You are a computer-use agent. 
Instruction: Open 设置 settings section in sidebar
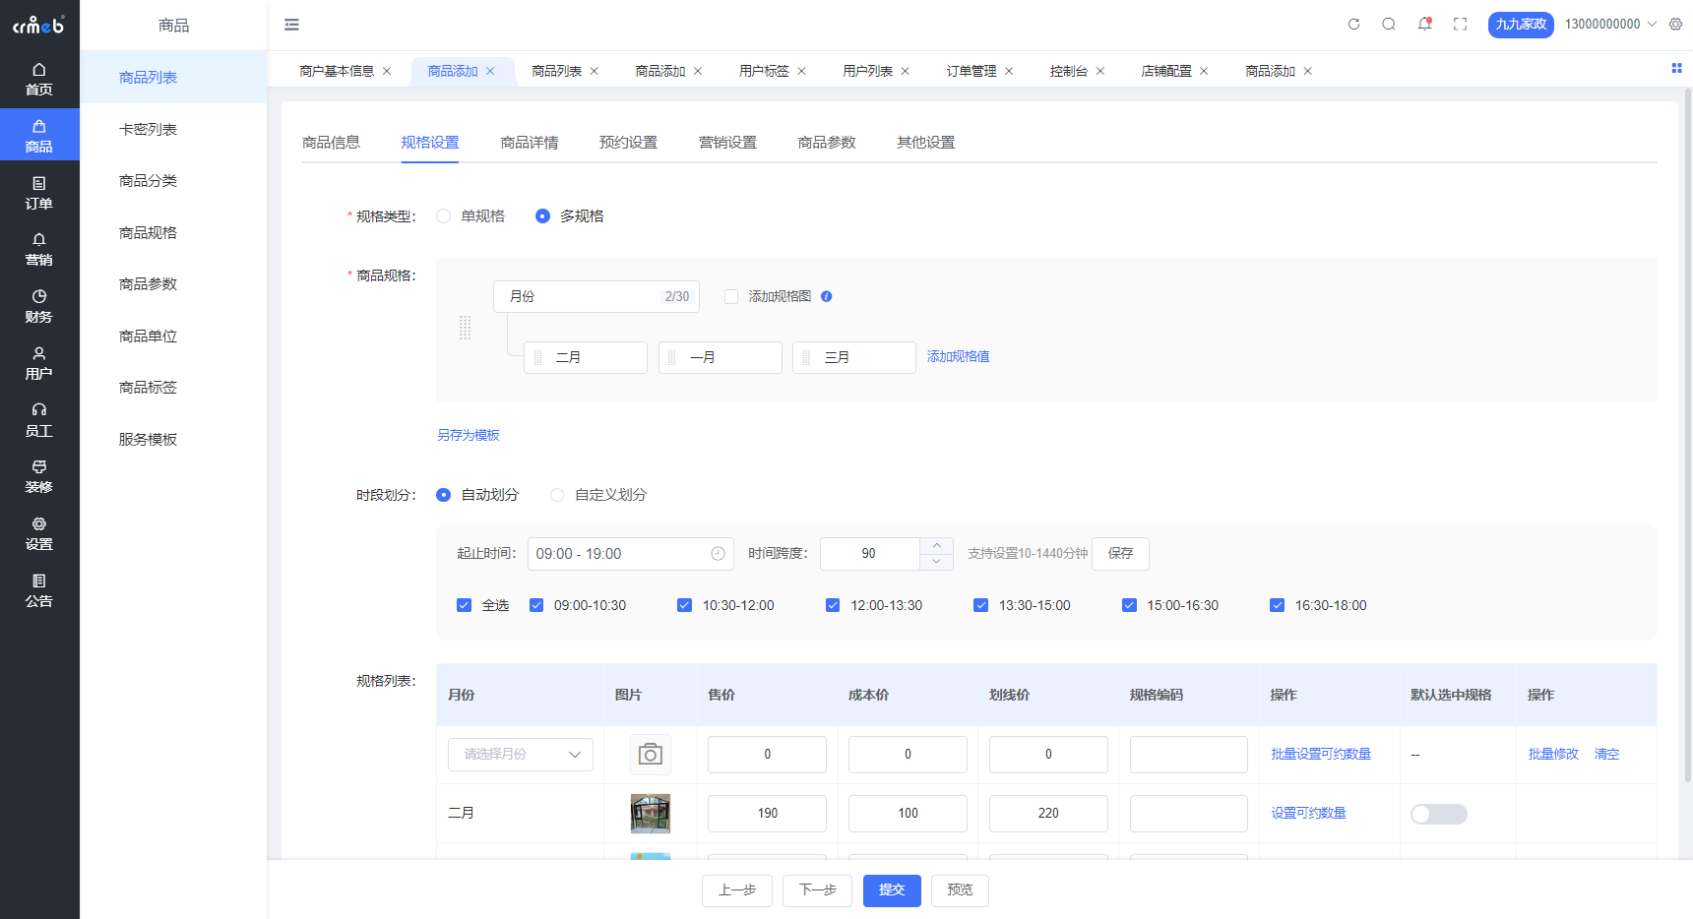coord(39,533)
